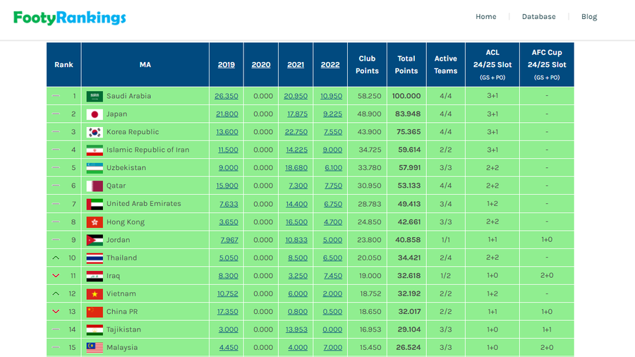Click the 2020 column header link
Viewport: 635px width, 357px height.
point(261,65)
